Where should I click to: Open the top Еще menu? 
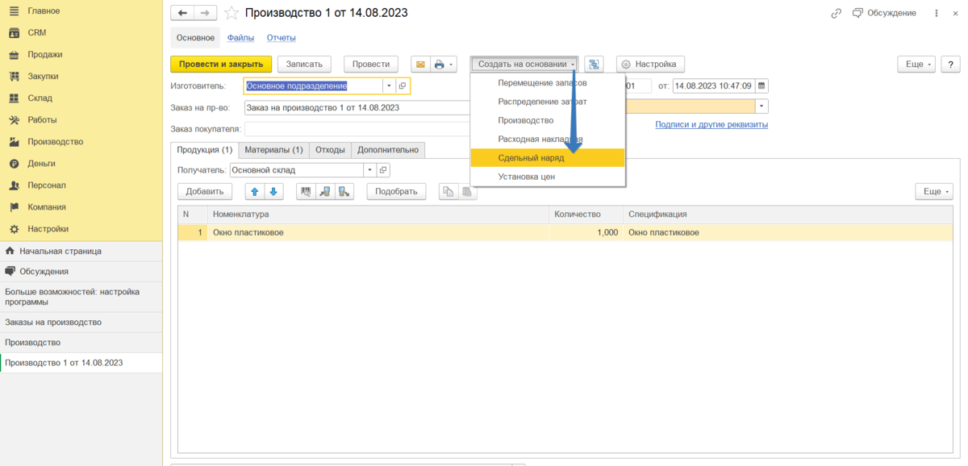918,64
